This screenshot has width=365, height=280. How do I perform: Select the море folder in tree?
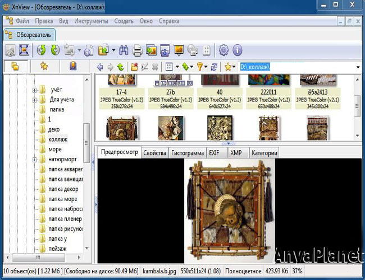click(x=55, y=150)
